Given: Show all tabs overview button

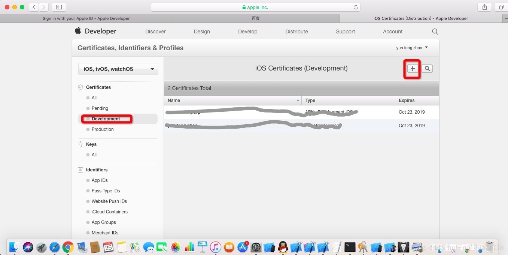Looking at the screenshot, I should coord(501,7).
